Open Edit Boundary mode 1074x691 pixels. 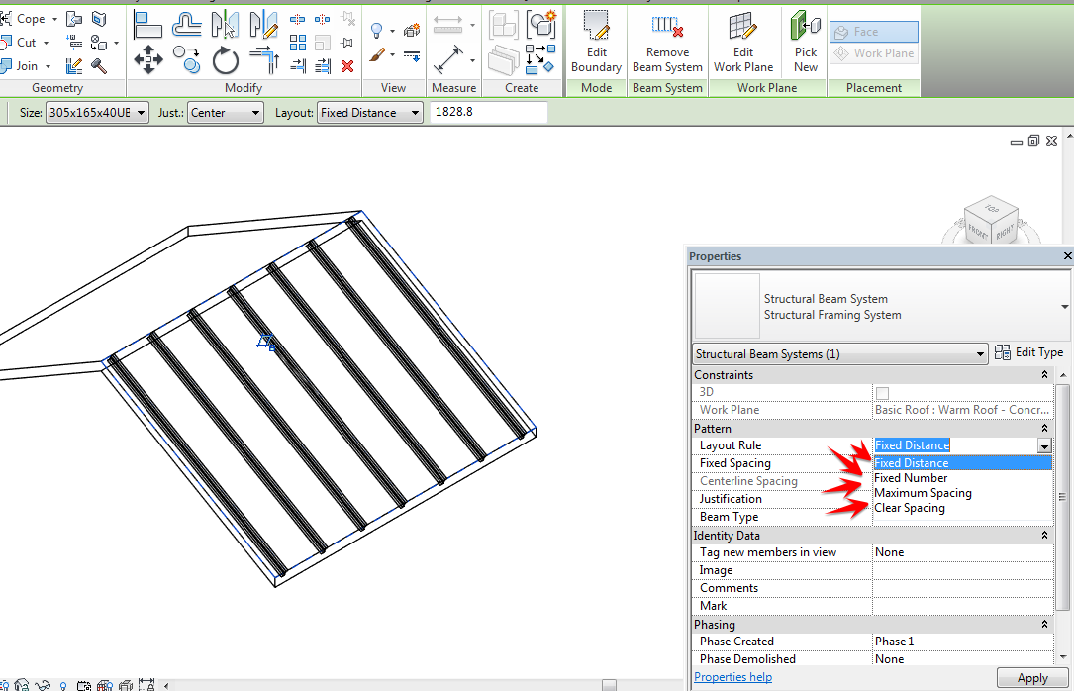(595, 40)
